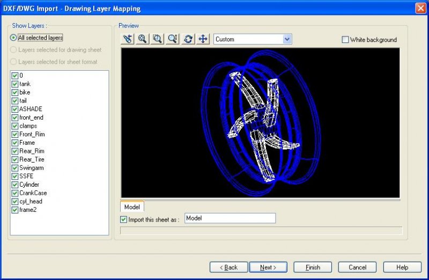Toggle Import this sheet as checkbox
The height and width of the screenshot is (280, 429).
[124, 219]
